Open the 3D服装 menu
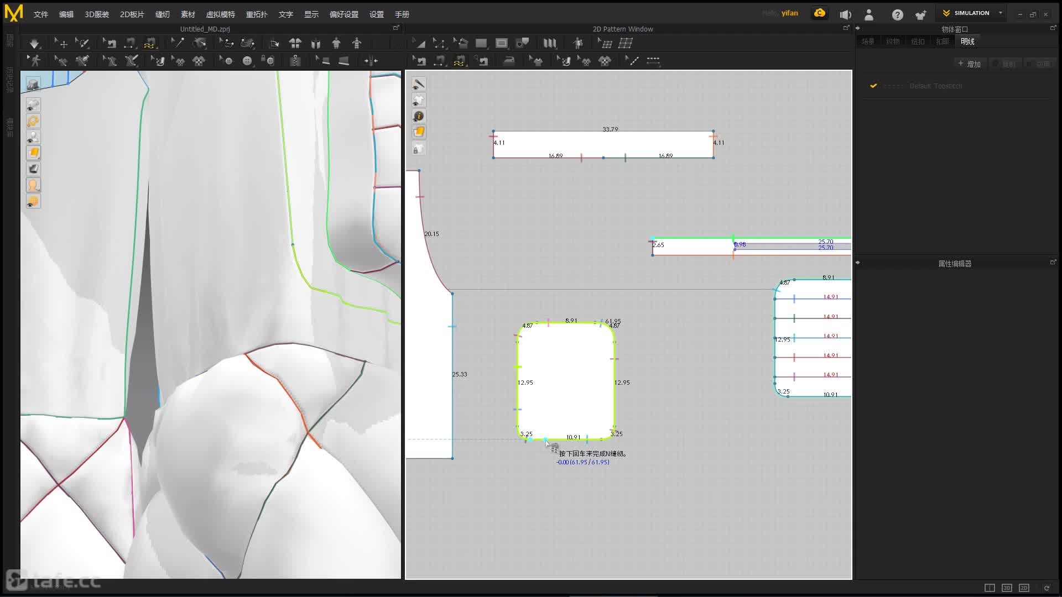Viewport: 1062px width, 597px height. point(97,14)
